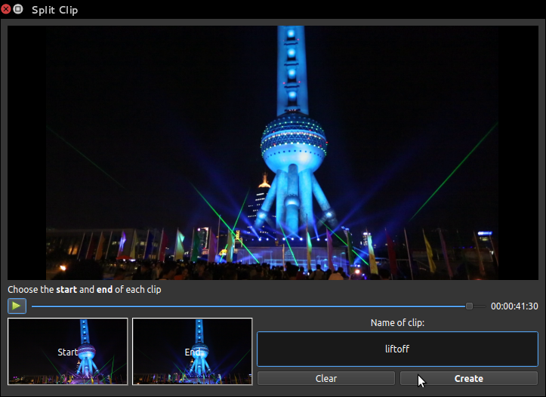
Task: Click the video preview of the tower
Action: [x=273, y=152]
